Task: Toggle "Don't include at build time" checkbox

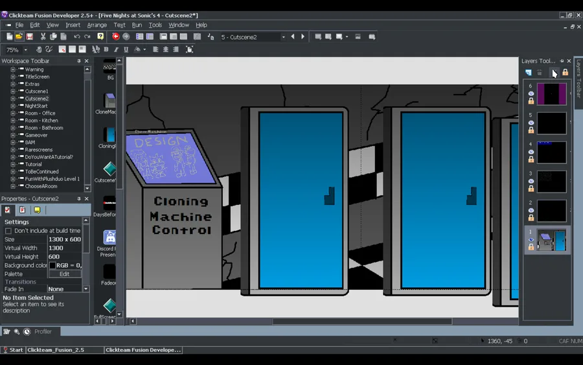Action: 8,231
